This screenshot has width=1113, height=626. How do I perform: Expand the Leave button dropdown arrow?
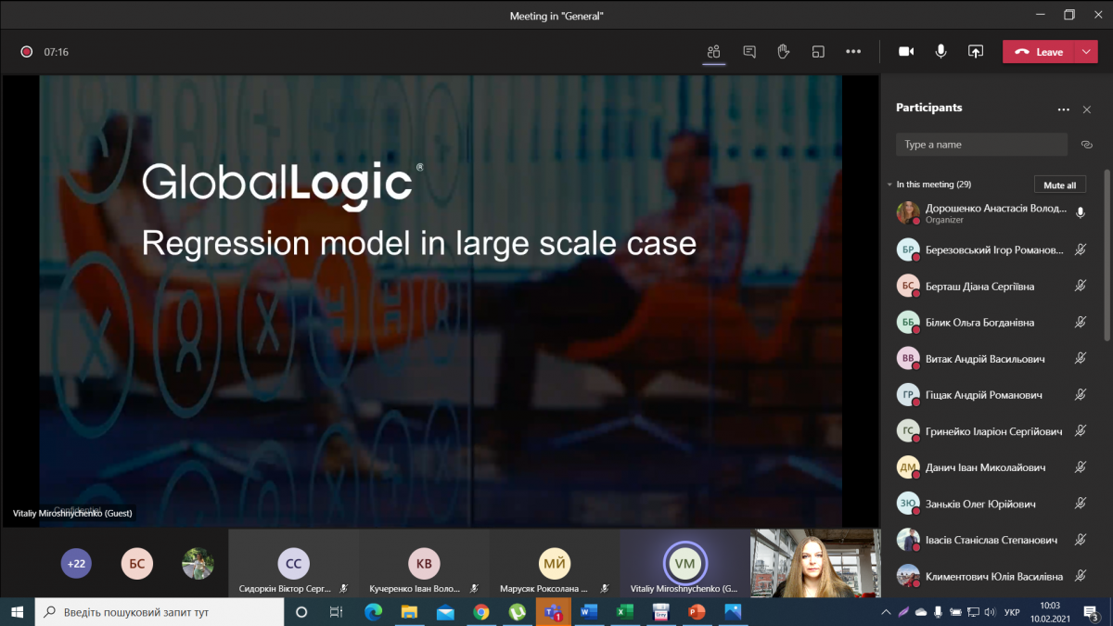click(1086, 52)
